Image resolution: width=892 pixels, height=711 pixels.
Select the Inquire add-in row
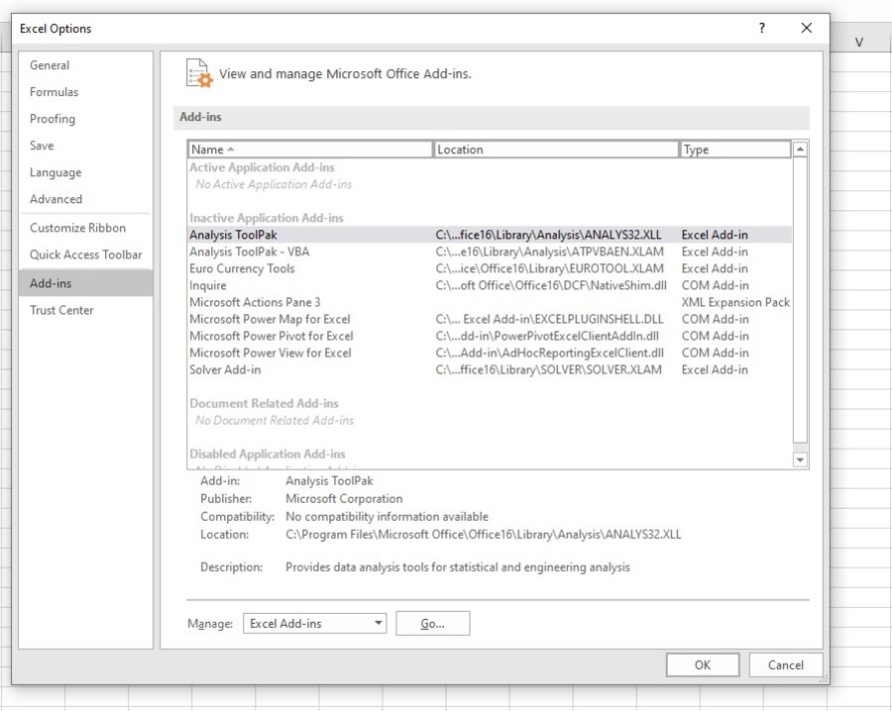pyautogui.click(x=490, y=285)
